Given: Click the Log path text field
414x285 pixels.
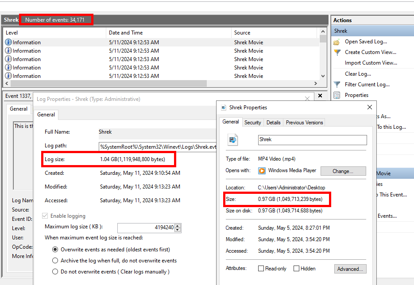Looking at the screenshot, I should pyautogui.click(x=158, y=147).
